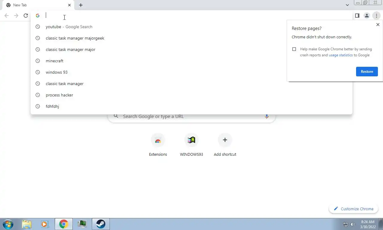This screenshot has width=383, height=230.
Task: Click the Search Google or type a URL box
Action: (191, 116)
